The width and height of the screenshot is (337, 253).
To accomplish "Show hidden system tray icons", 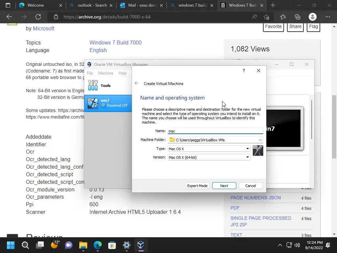I will 280,245.
